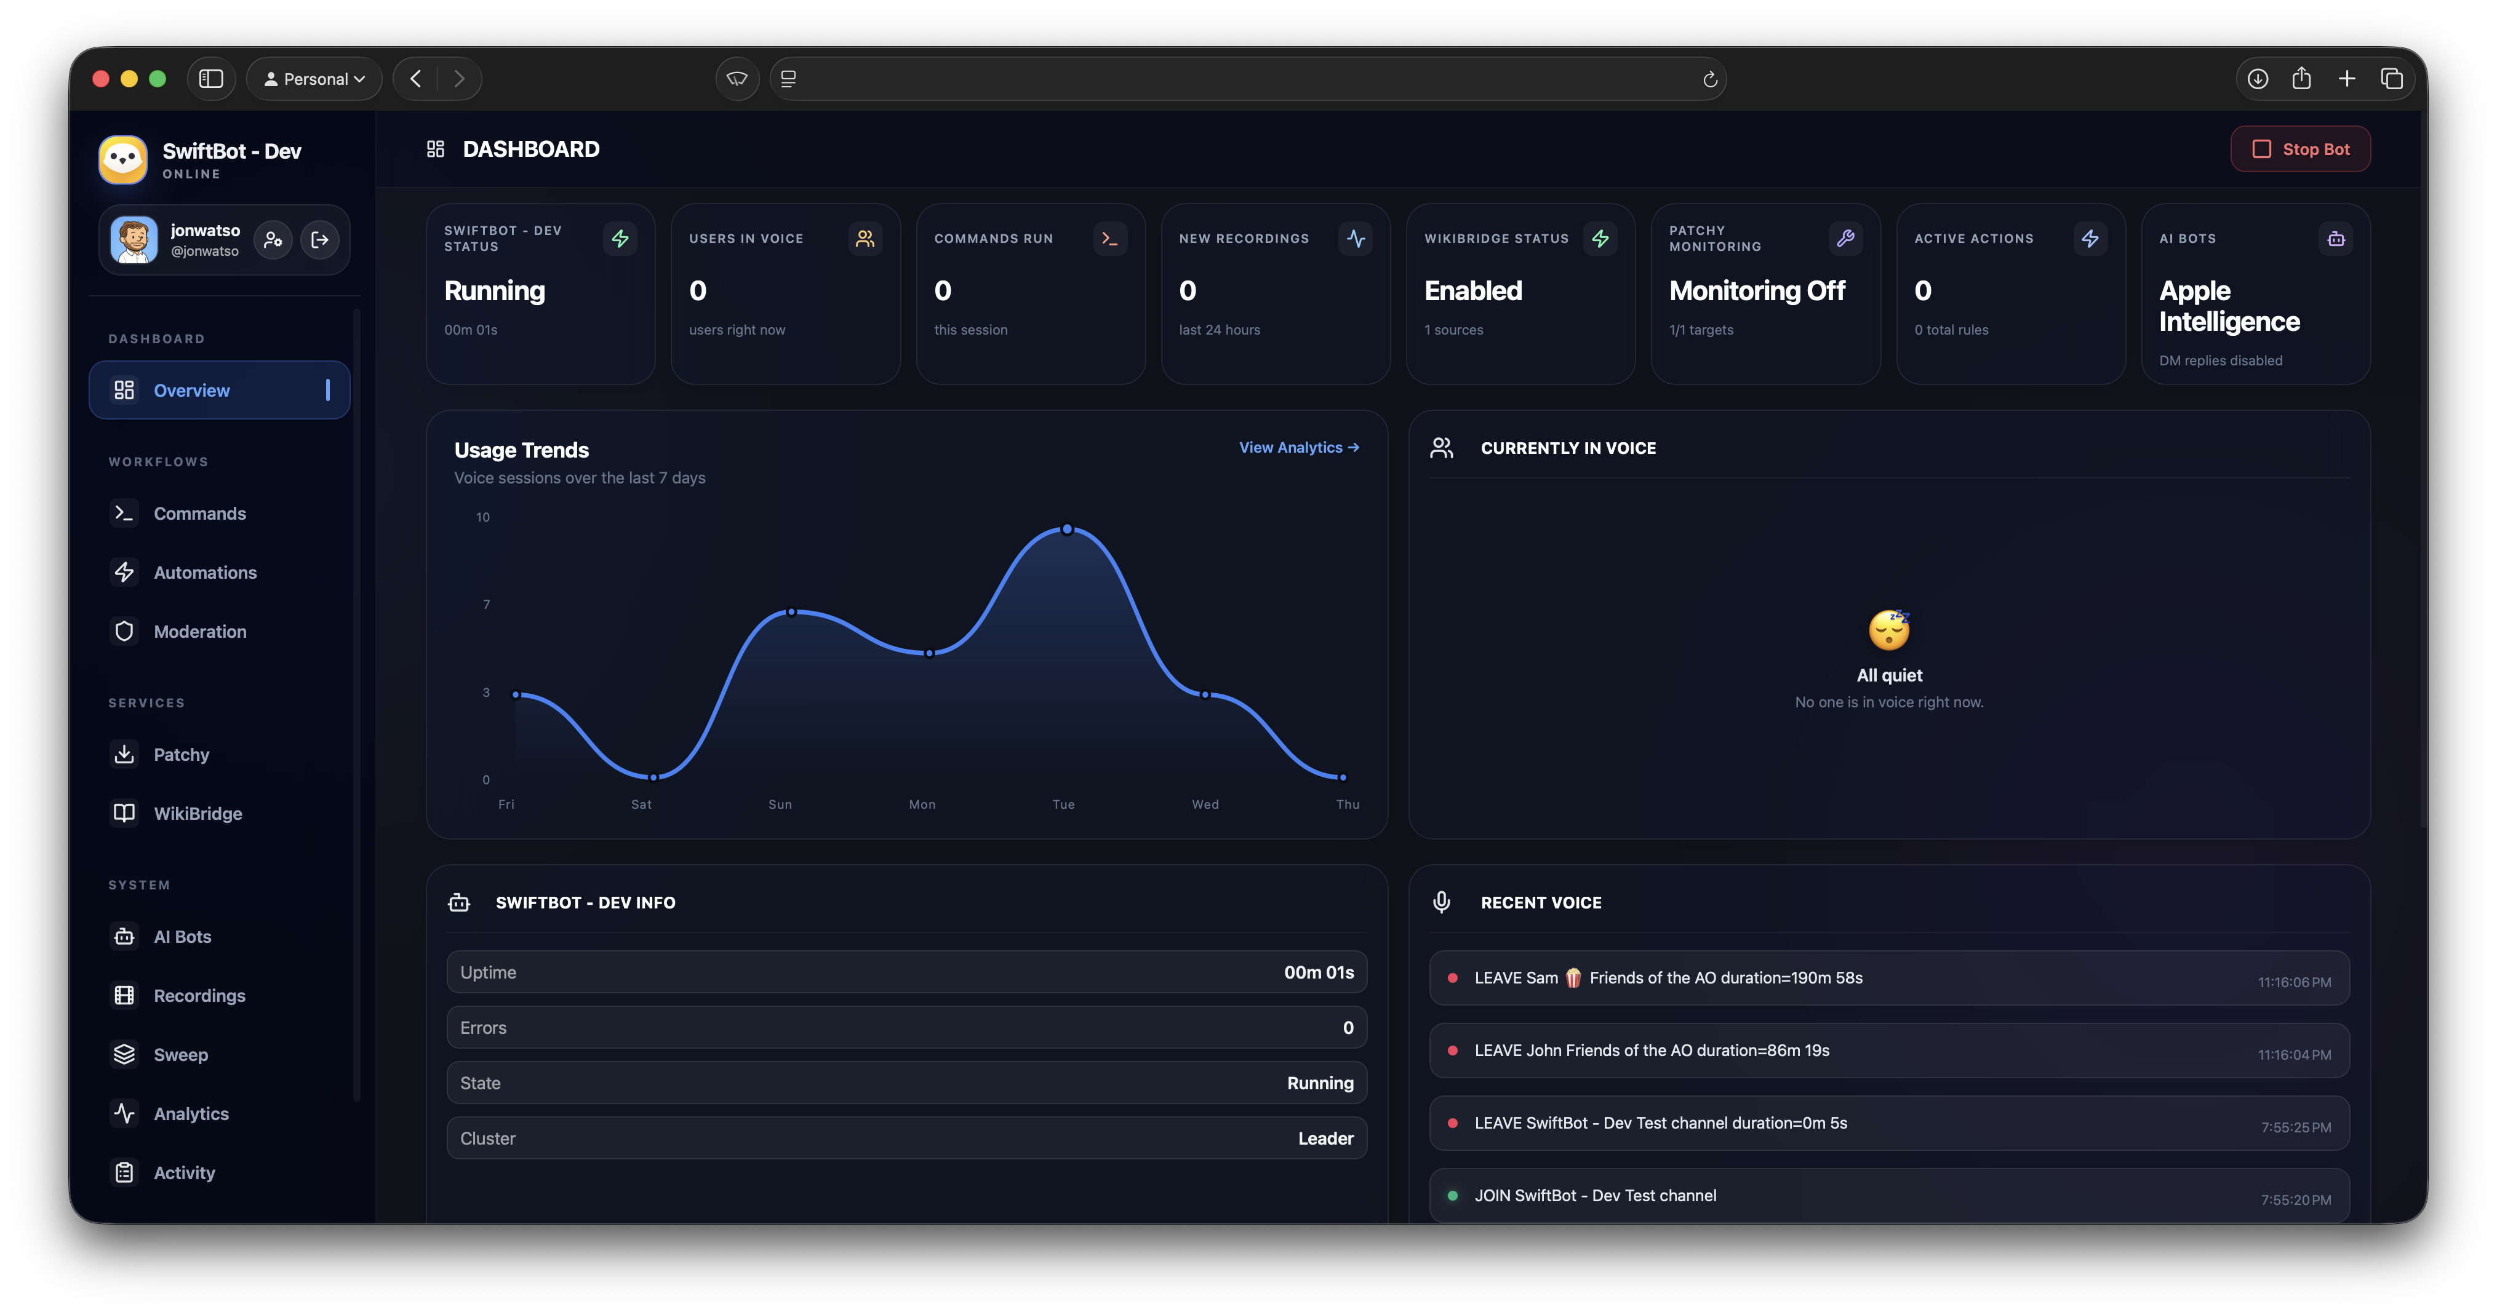The image size is (2497, 1315).
Task: Click the Safari share icon
Action: [x=2302, y=79]
